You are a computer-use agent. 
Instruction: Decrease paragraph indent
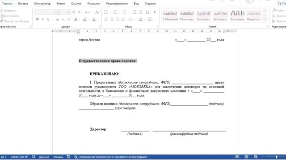point(135,12)
